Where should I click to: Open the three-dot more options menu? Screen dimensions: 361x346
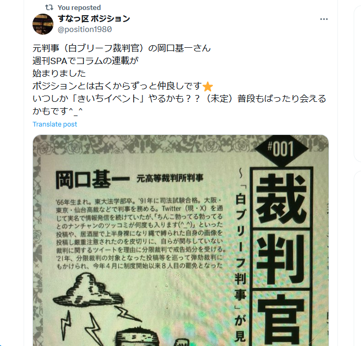[324, 19]
